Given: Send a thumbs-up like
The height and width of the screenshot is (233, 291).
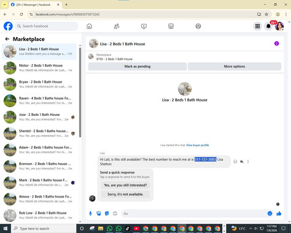Looking at the screenshot, I should (x=279, y=214).
